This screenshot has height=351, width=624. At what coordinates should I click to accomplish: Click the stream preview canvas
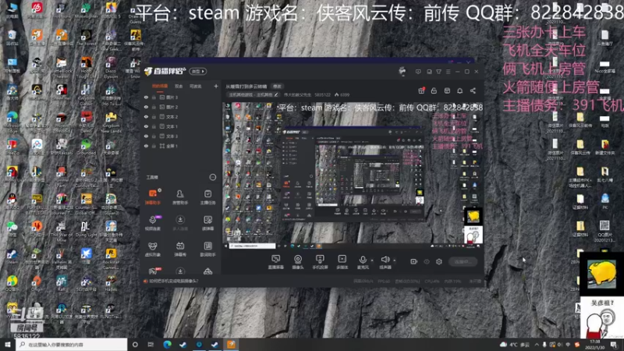[x=353, y=175]
